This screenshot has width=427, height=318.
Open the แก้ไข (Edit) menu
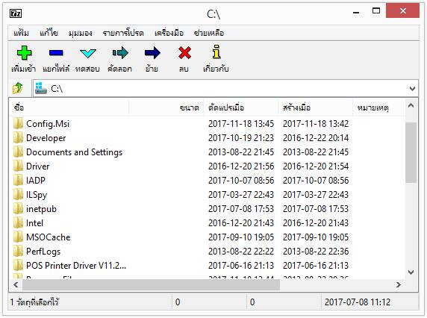[49, 33]
